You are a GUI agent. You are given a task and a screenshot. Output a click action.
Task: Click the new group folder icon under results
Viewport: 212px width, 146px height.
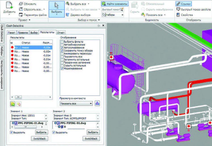click(13, 104)
